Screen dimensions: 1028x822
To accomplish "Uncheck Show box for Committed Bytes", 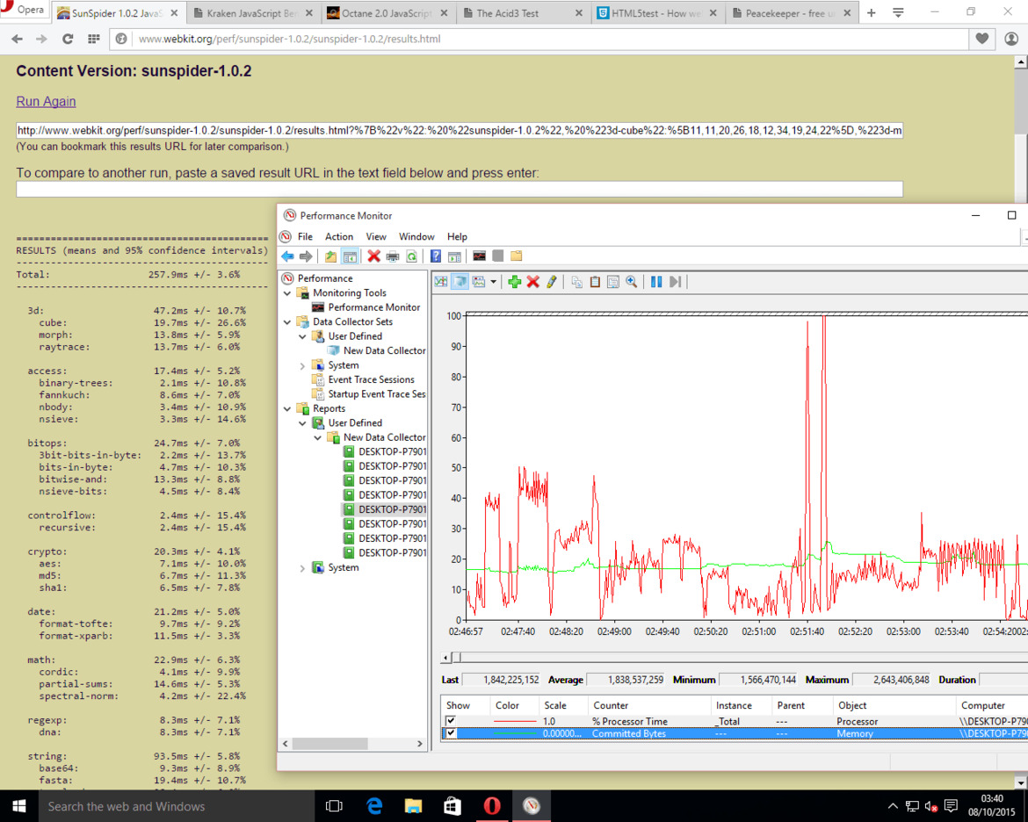I will click(x=451, y=733).
